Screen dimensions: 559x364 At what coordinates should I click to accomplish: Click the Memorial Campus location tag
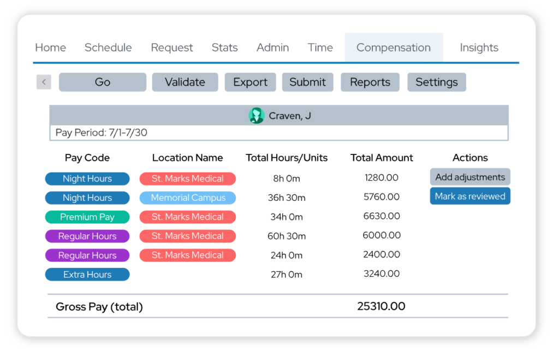pos(188,198)
